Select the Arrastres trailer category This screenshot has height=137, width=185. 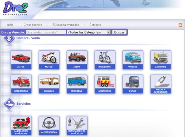point(105,84)
